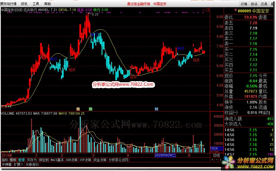
Task: Click the 净流入额 label
Action: pyautogui.click(x=233, y=119)
